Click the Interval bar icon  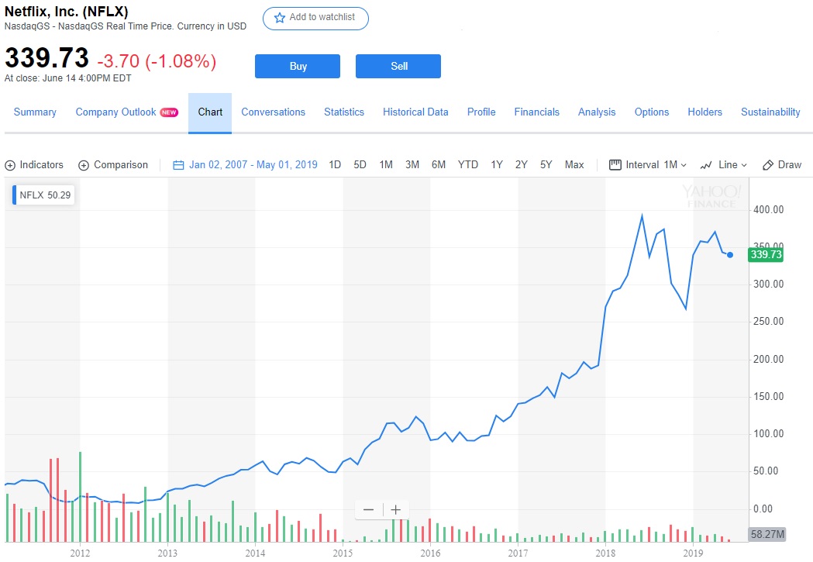pos(616,165)
